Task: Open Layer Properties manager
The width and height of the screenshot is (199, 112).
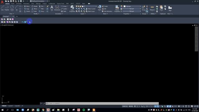Action: (72, 9)
